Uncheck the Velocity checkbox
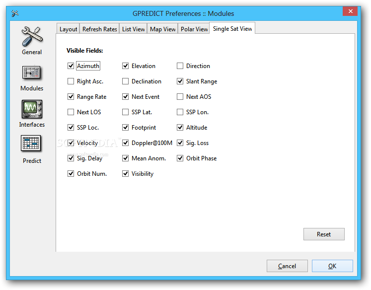This screenshot has width=371, height=290. coord(71,143)
